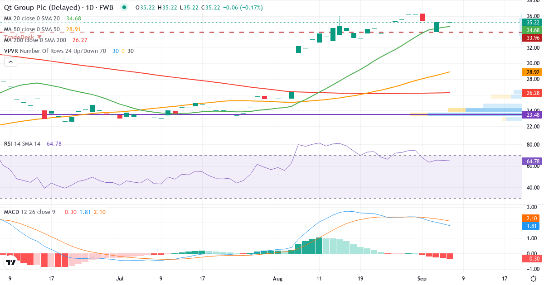Image resolution: width=544 pixels, height=285 pixels.
Task: Click the green market status dot
Action: [124, 8]
